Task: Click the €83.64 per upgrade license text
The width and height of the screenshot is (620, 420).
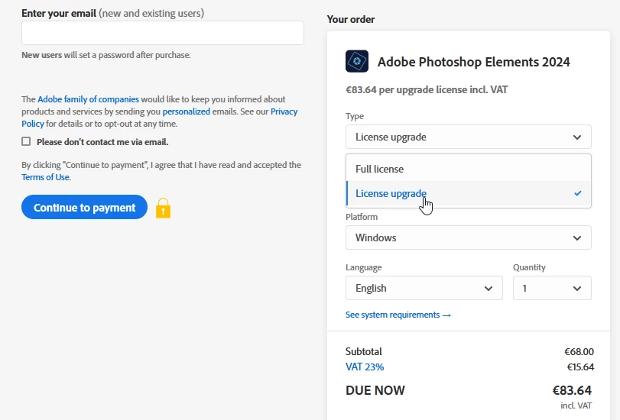Action: pyautogui.click(x=427, y=89)
